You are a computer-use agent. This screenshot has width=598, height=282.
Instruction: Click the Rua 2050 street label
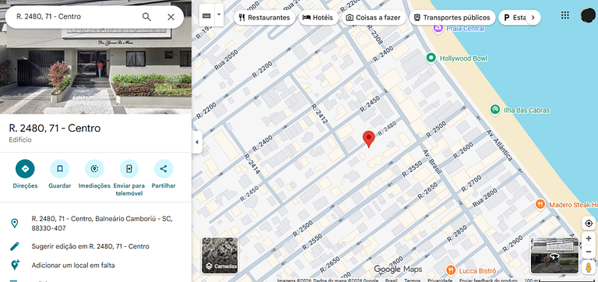(226, 59)
